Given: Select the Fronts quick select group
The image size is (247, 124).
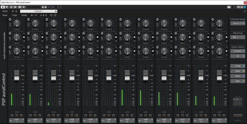Looking at the screenshot, I should [237, 66].
